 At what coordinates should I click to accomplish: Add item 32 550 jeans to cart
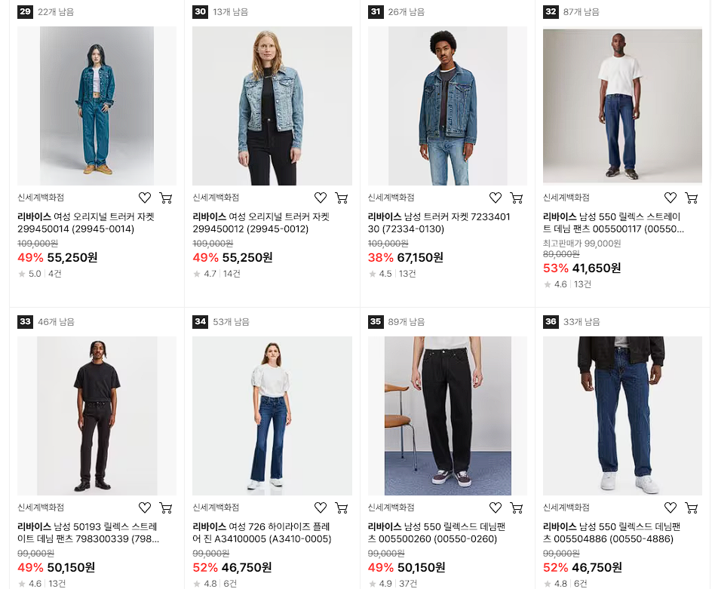tap(692, 198)
